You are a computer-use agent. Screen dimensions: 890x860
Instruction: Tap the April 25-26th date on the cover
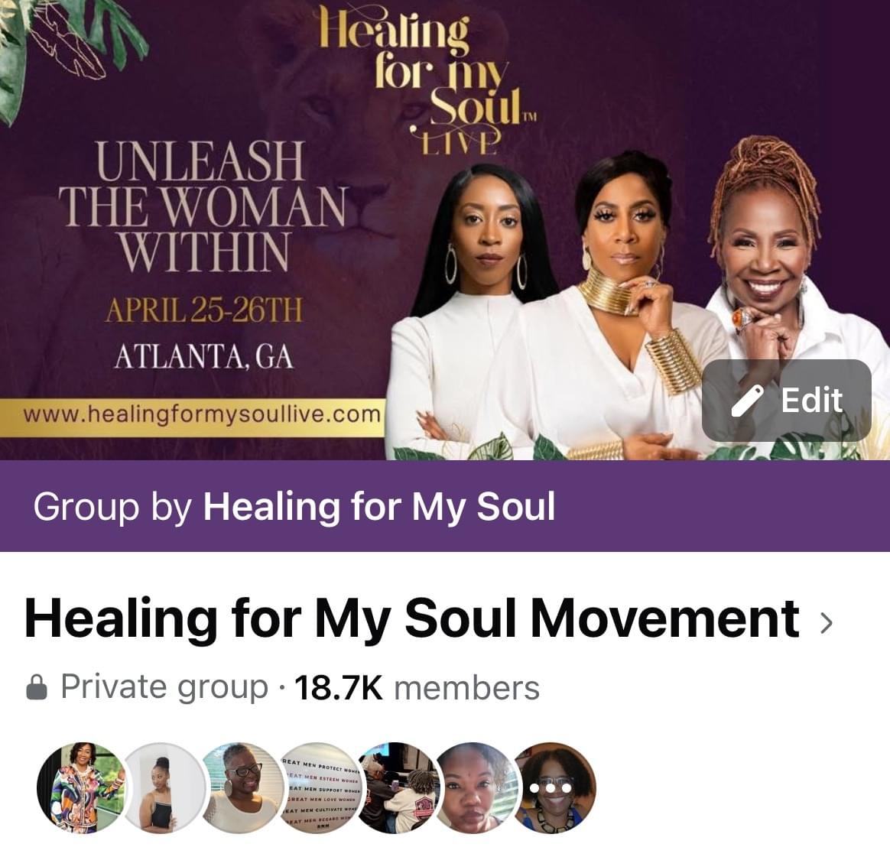(203, 310)
